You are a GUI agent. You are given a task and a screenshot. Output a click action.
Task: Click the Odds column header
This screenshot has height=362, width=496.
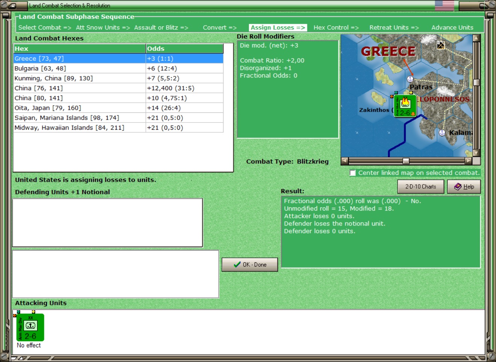click(x=184, y=48)
